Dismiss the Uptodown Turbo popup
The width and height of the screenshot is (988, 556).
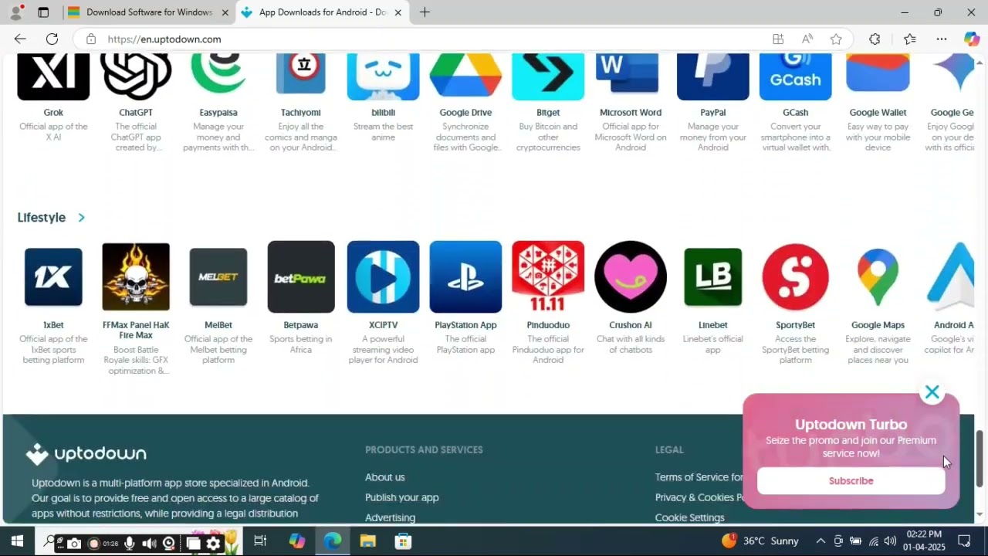click(x=932, y=392)
